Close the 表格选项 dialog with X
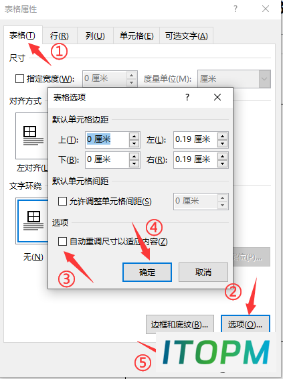Image resolution: width=283 pixels, height=379 pixels. (217, 97)
